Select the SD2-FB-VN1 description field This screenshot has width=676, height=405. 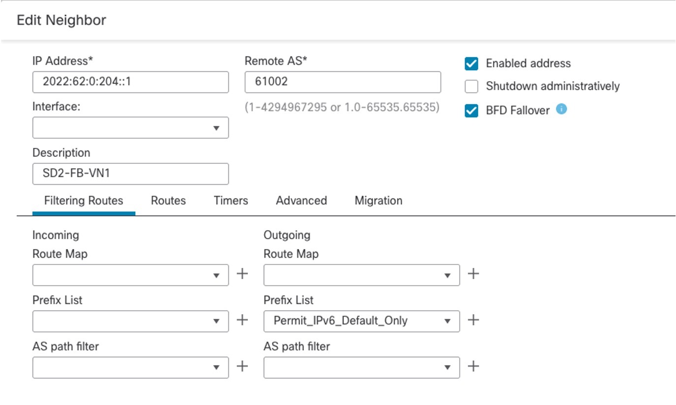130,174
